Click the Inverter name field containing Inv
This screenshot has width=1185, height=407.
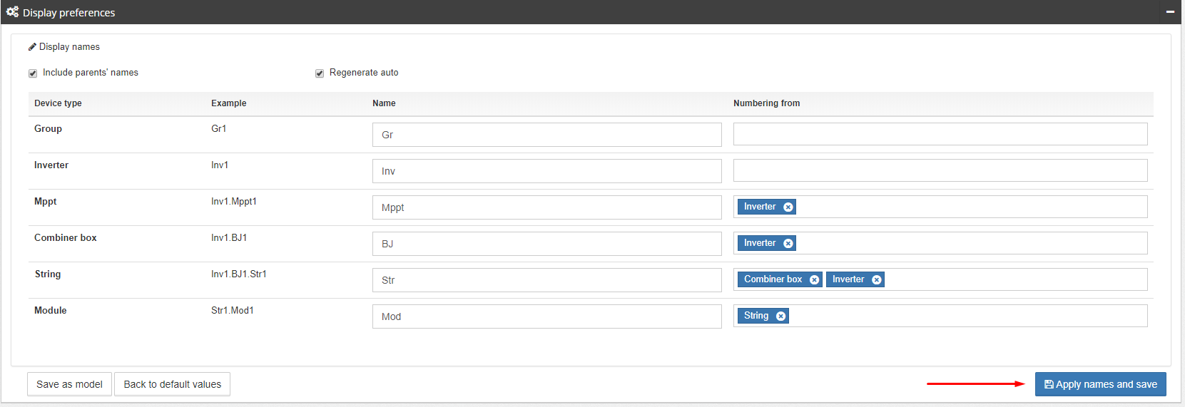[547, 171]
